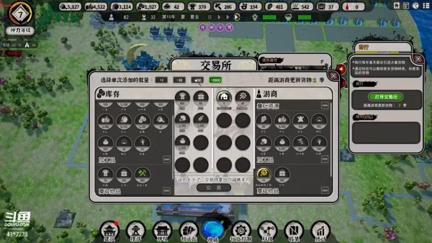Remove house item from merchant offer slots
The image size is (432, 243).
click(x=224, y=98)
